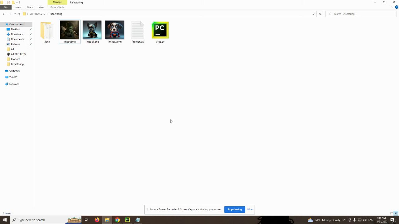Click Properties icon in Quick Access Toolbar

8,2
